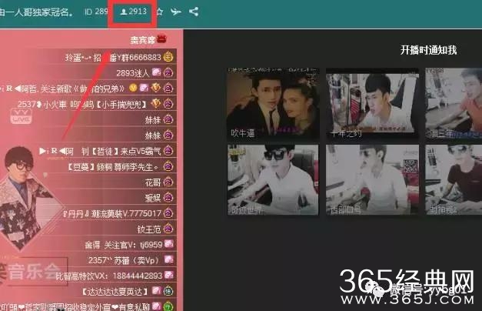Click the airplane icon in top bar

pyautogui.click(x=176, y=12)
